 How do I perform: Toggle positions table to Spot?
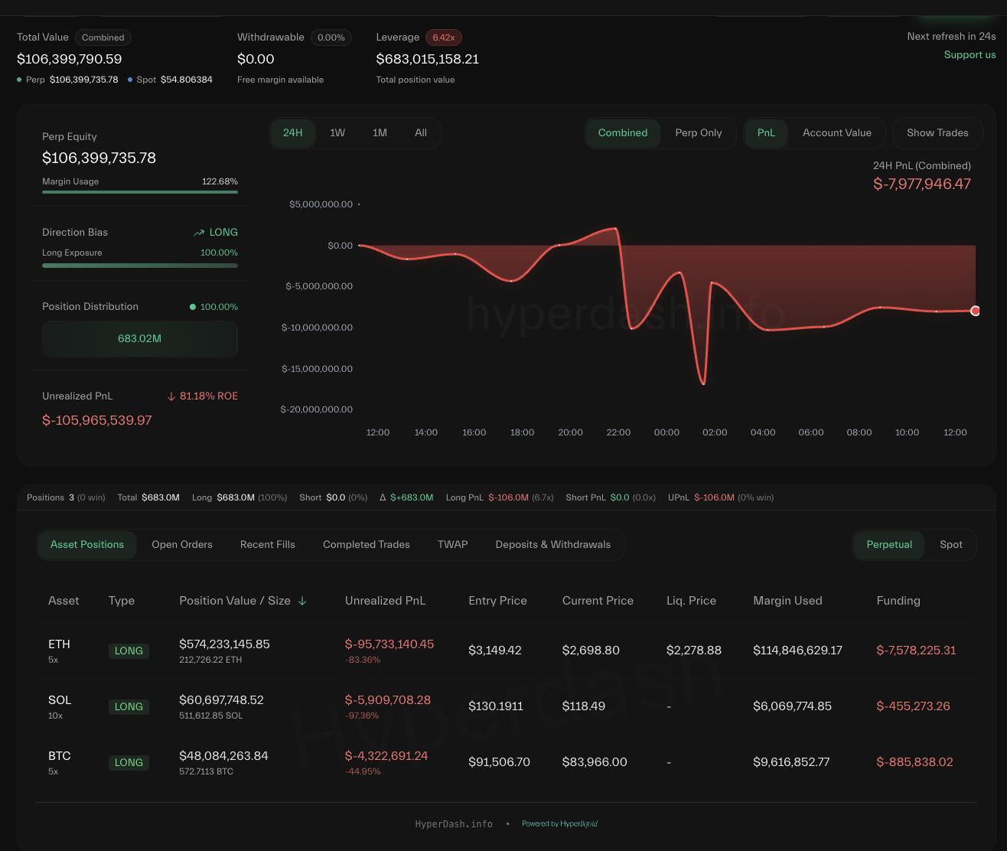click(950, 545)
